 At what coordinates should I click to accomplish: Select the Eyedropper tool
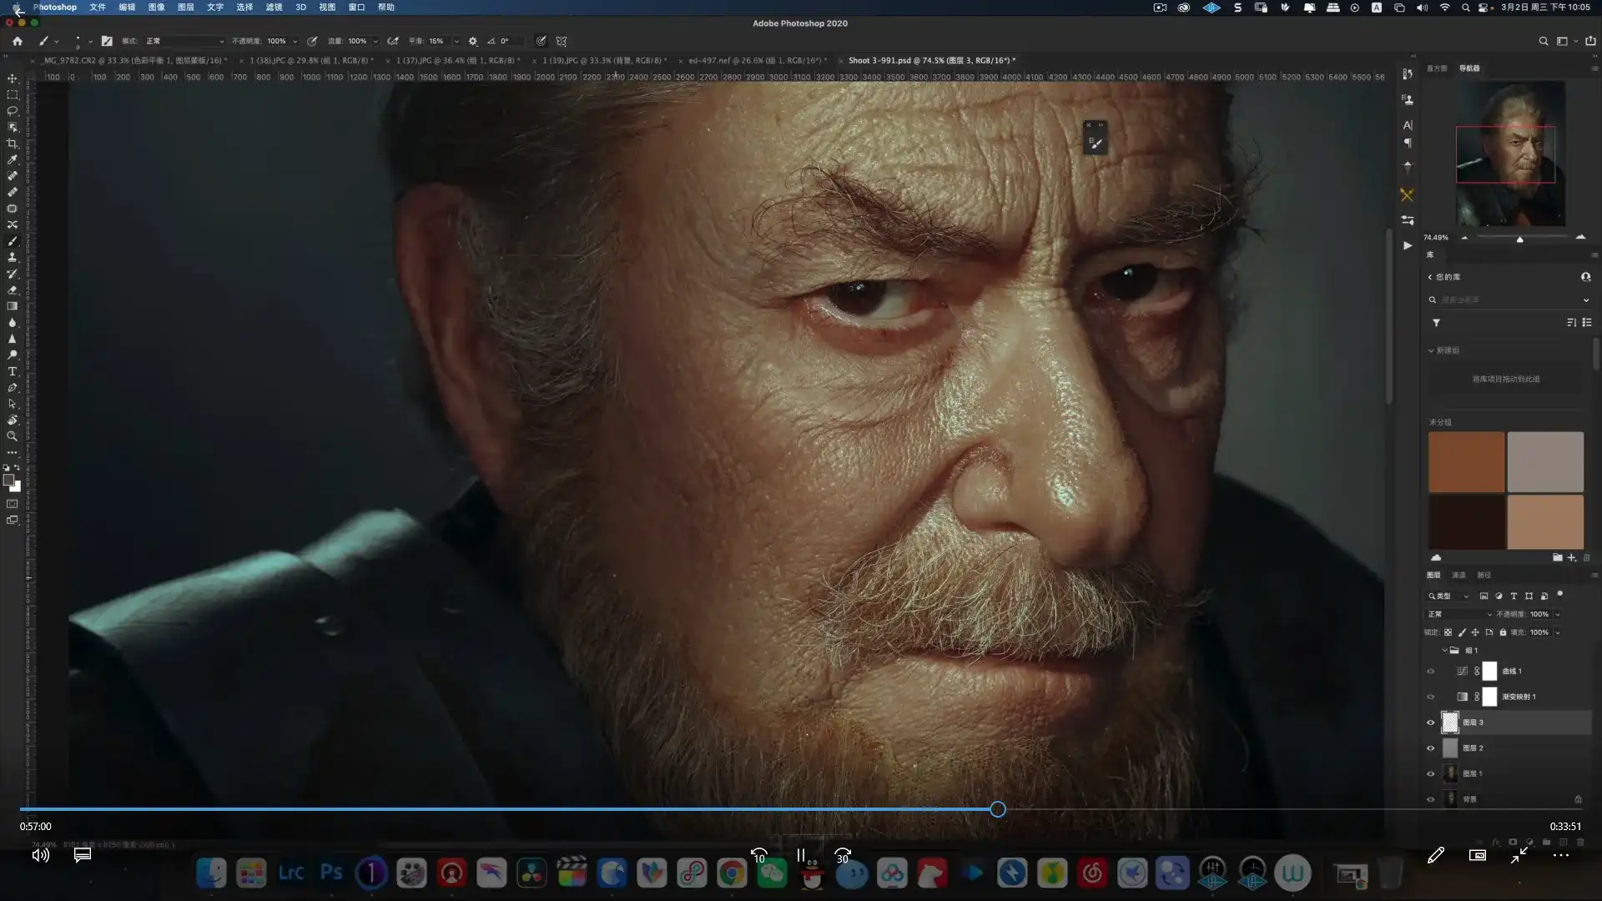pyautogui.click(x=13, y=159)
